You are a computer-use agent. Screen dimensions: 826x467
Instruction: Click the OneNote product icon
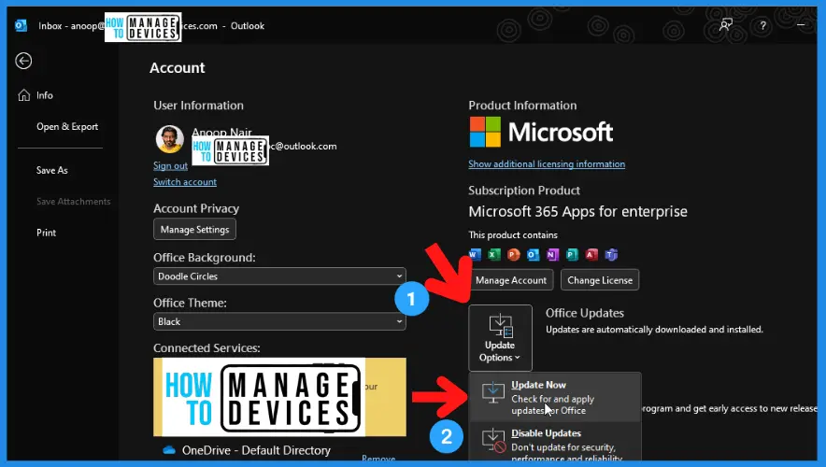click(x=552, y=255)
